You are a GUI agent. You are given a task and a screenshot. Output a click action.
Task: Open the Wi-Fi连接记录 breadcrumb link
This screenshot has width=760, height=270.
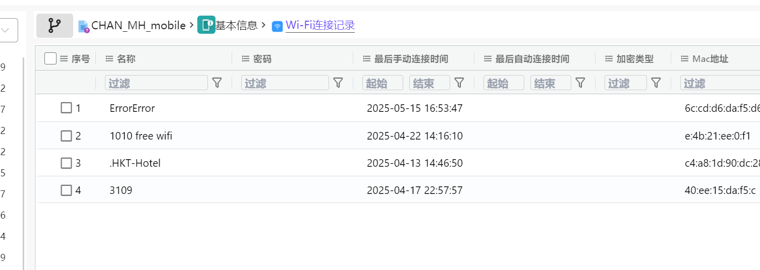click(x=320, y=25)
